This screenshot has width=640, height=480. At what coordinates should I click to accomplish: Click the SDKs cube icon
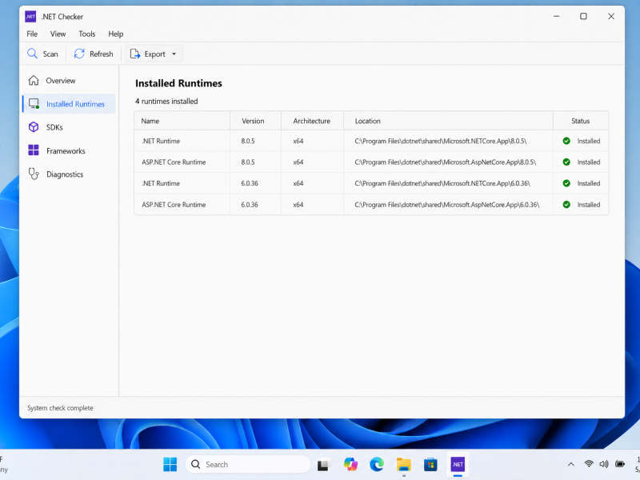click(x=34, y=127)
